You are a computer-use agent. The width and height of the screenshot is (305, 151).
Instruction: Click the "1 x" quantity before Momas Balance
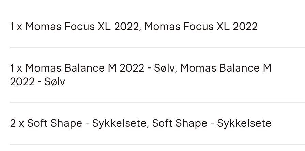[16, 68]
